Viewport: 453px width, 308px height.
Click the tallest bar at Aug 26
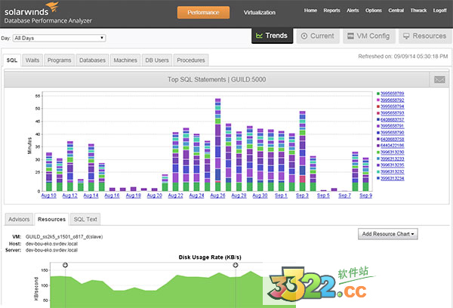(218, 145)
